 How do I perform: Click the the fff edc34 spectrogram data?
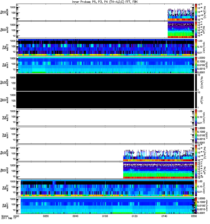click(158, 155)
